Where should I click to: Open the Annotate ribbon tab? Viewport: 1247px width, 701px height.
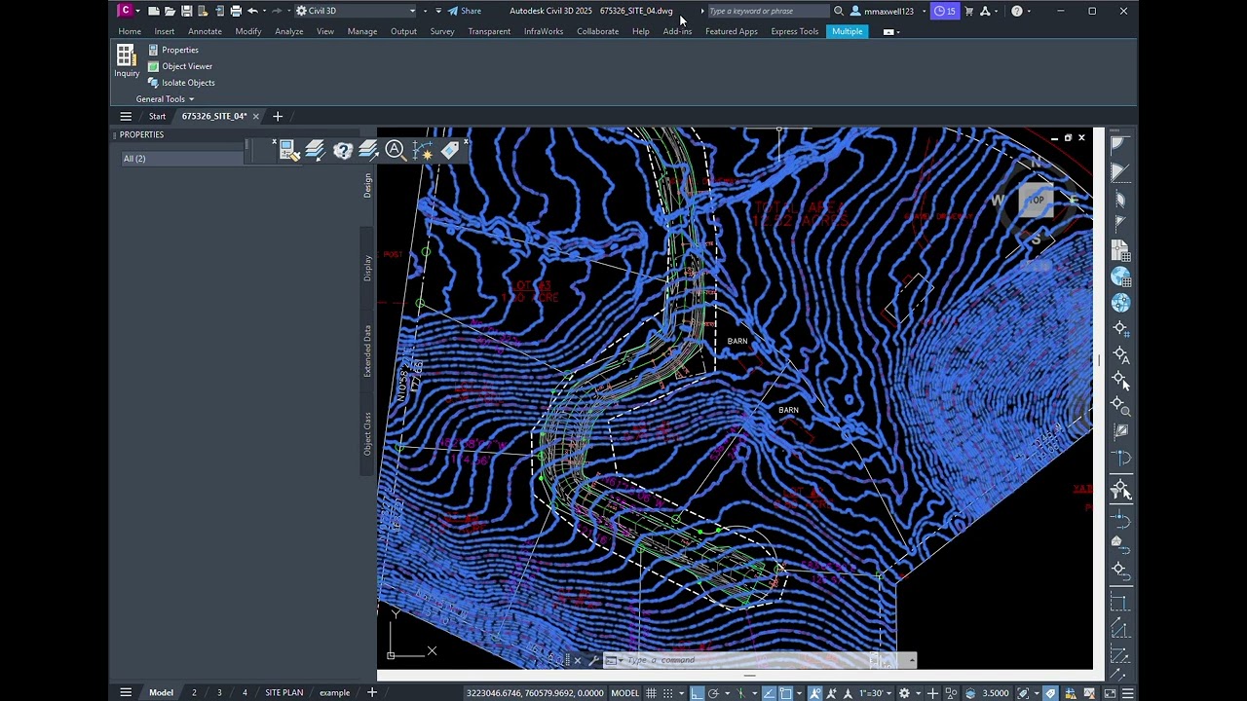205,31
